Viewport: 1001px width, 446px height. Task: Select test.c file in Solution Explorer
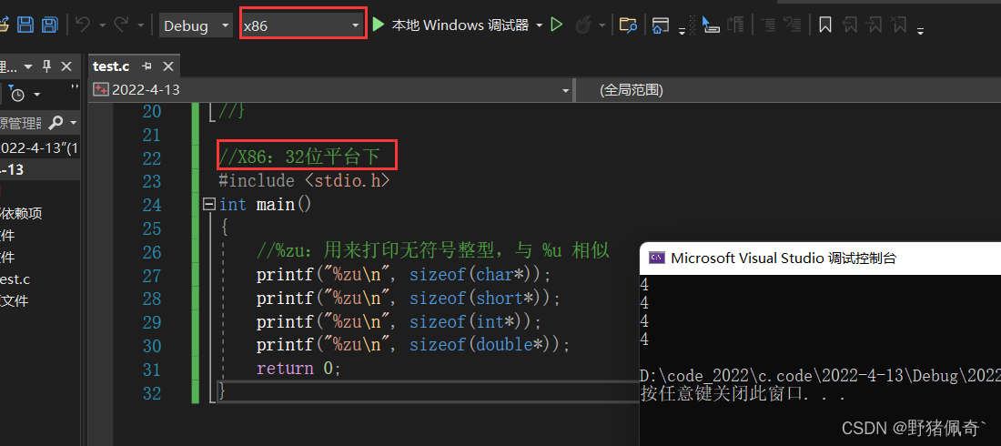pos(15,279)
